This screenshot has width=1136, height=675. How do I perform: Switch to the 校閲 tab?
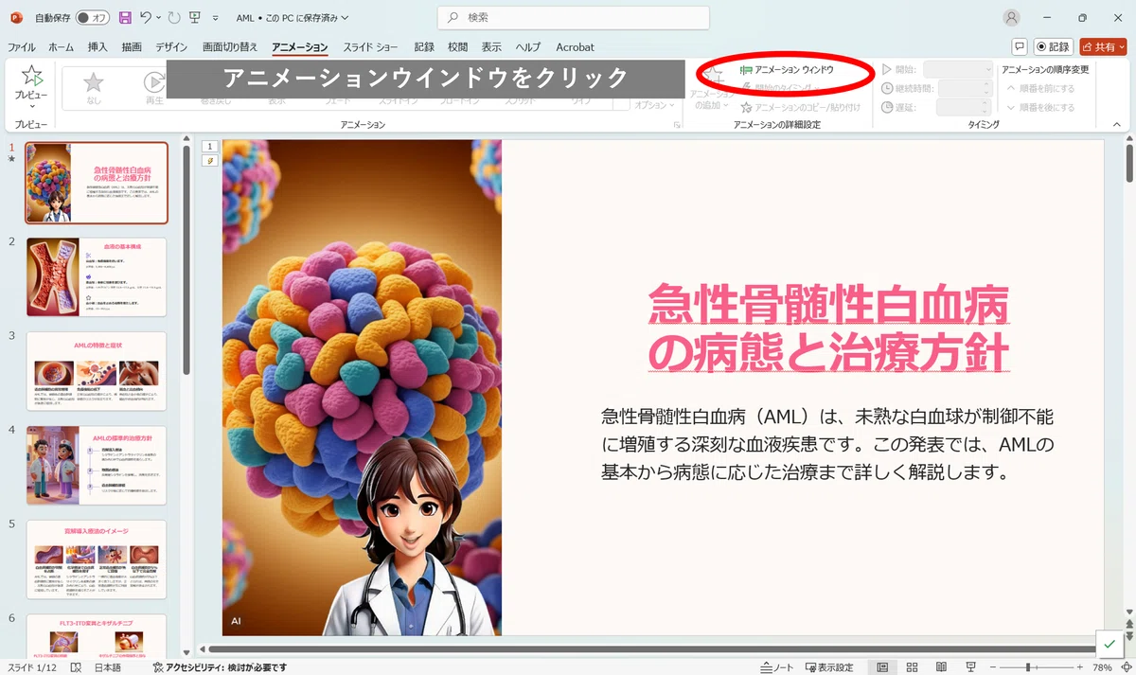tap(458, 47)
